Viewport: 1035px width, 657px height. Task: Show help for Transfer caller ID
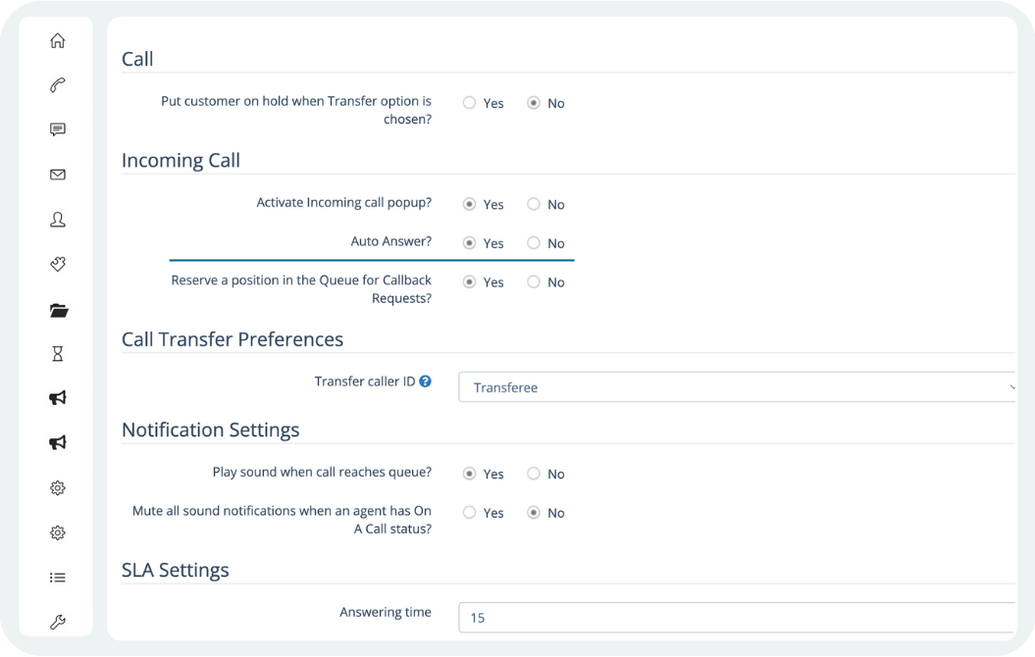pos(426,381)
